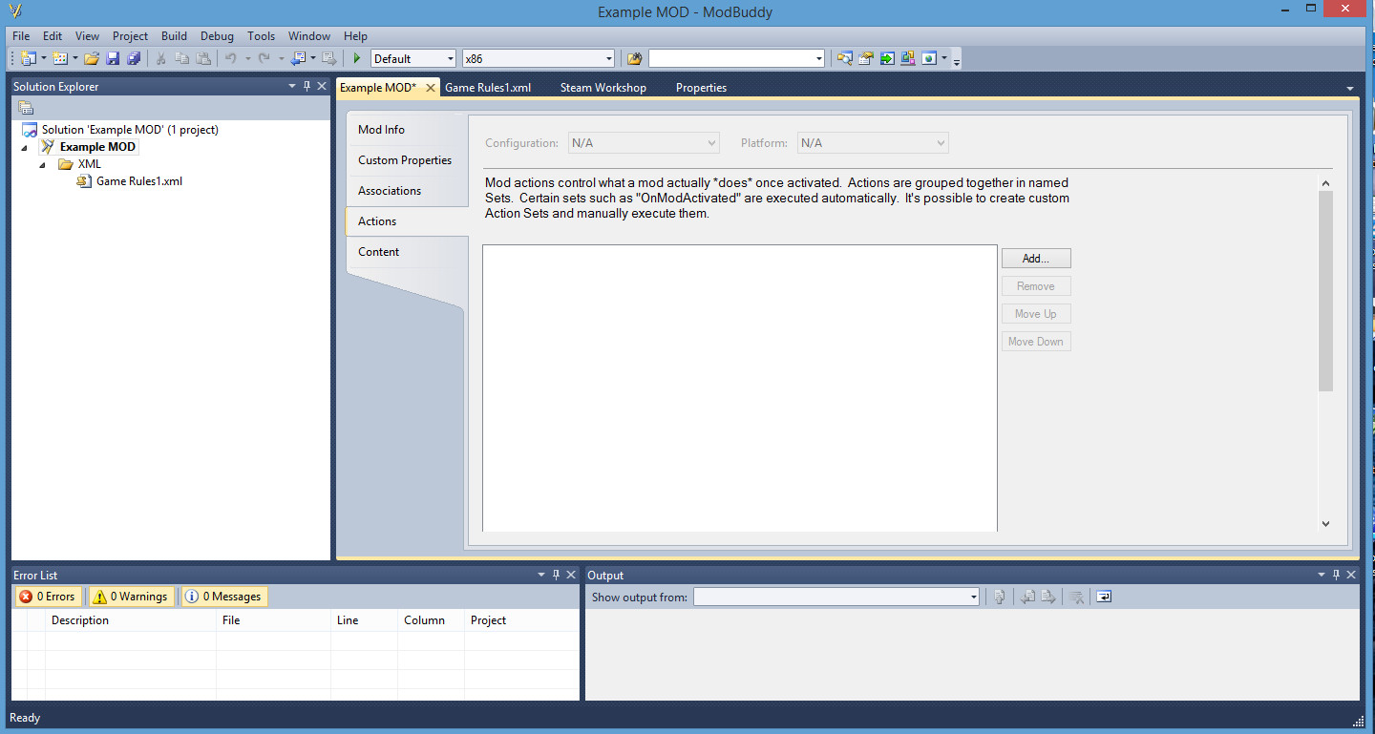Click the Add... button
This screenshot has width=1375, height=734.
click(x=1036, y=259)
